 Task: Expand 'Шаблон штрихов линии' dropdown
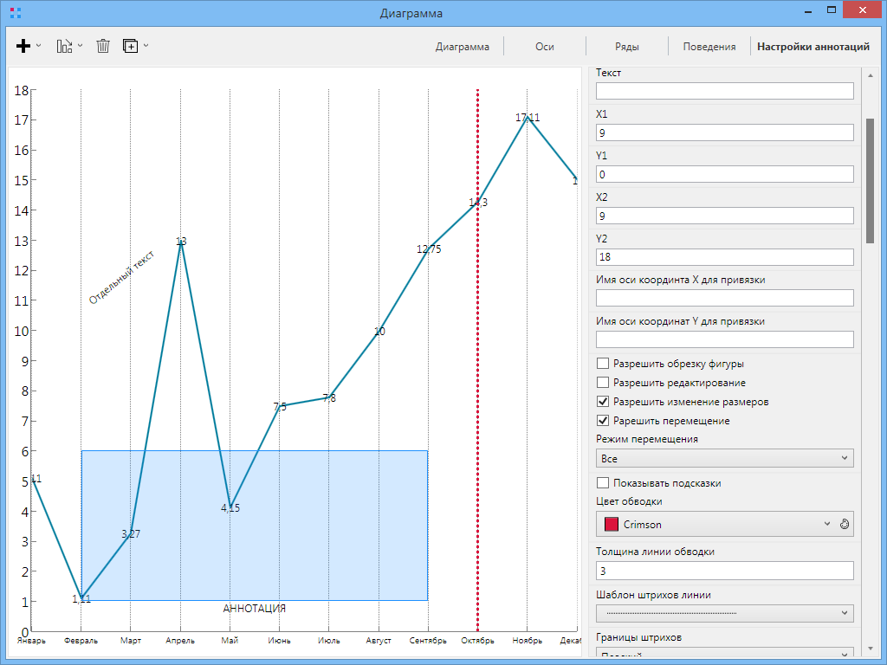click(724, 613)
